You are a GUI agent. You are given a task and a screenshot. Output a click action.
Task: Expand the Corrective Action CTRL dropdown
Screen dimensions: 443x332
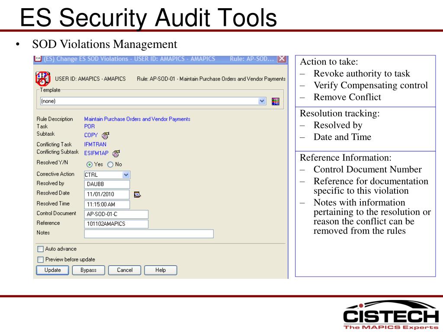click(126, 175)
